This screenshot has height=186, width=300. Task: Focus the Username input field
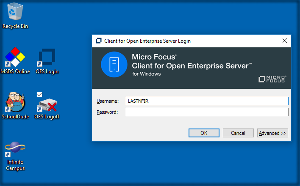[x=207, y=101]
